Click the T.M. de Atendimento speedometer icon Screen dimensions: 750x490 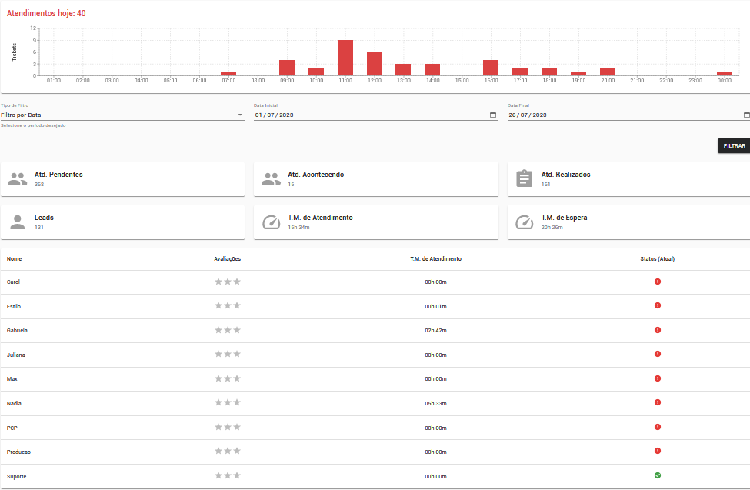272,222
